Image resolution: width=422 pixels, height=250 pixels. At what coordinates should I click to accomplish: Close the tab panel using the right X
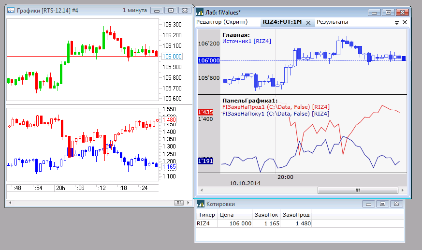pos(405,22)
